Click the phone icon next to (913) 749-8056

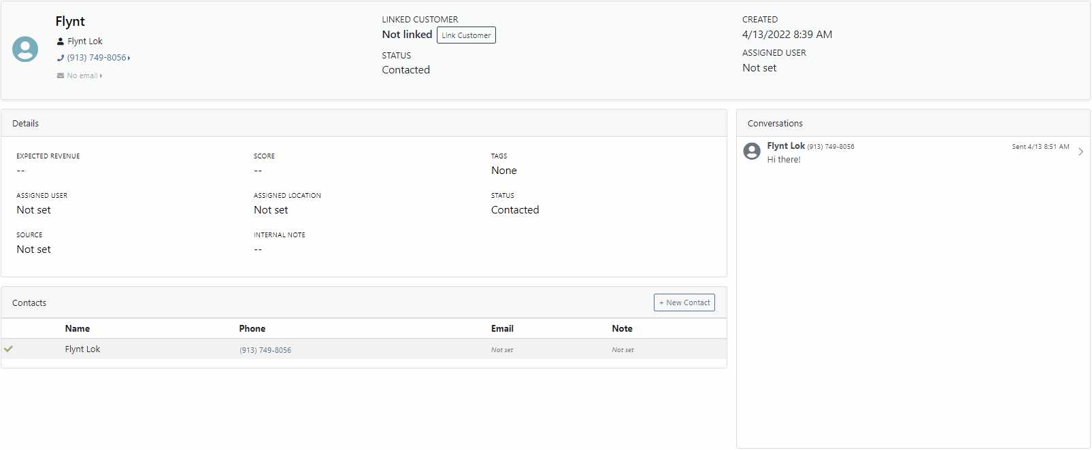tap(61, 58)
